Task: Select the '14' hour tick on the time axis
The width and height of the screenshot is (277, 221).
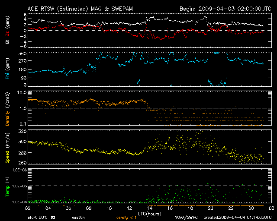Action: tap(150, 208)
